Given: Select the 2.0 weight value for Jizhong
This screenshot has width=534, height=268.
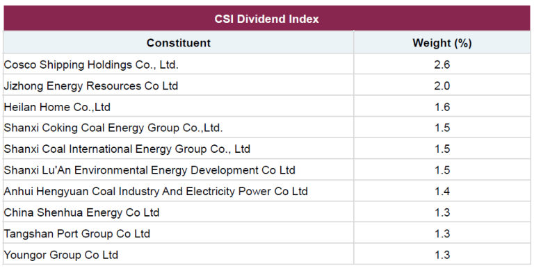Looking at the screenshot, I should (x=442, y=85).
